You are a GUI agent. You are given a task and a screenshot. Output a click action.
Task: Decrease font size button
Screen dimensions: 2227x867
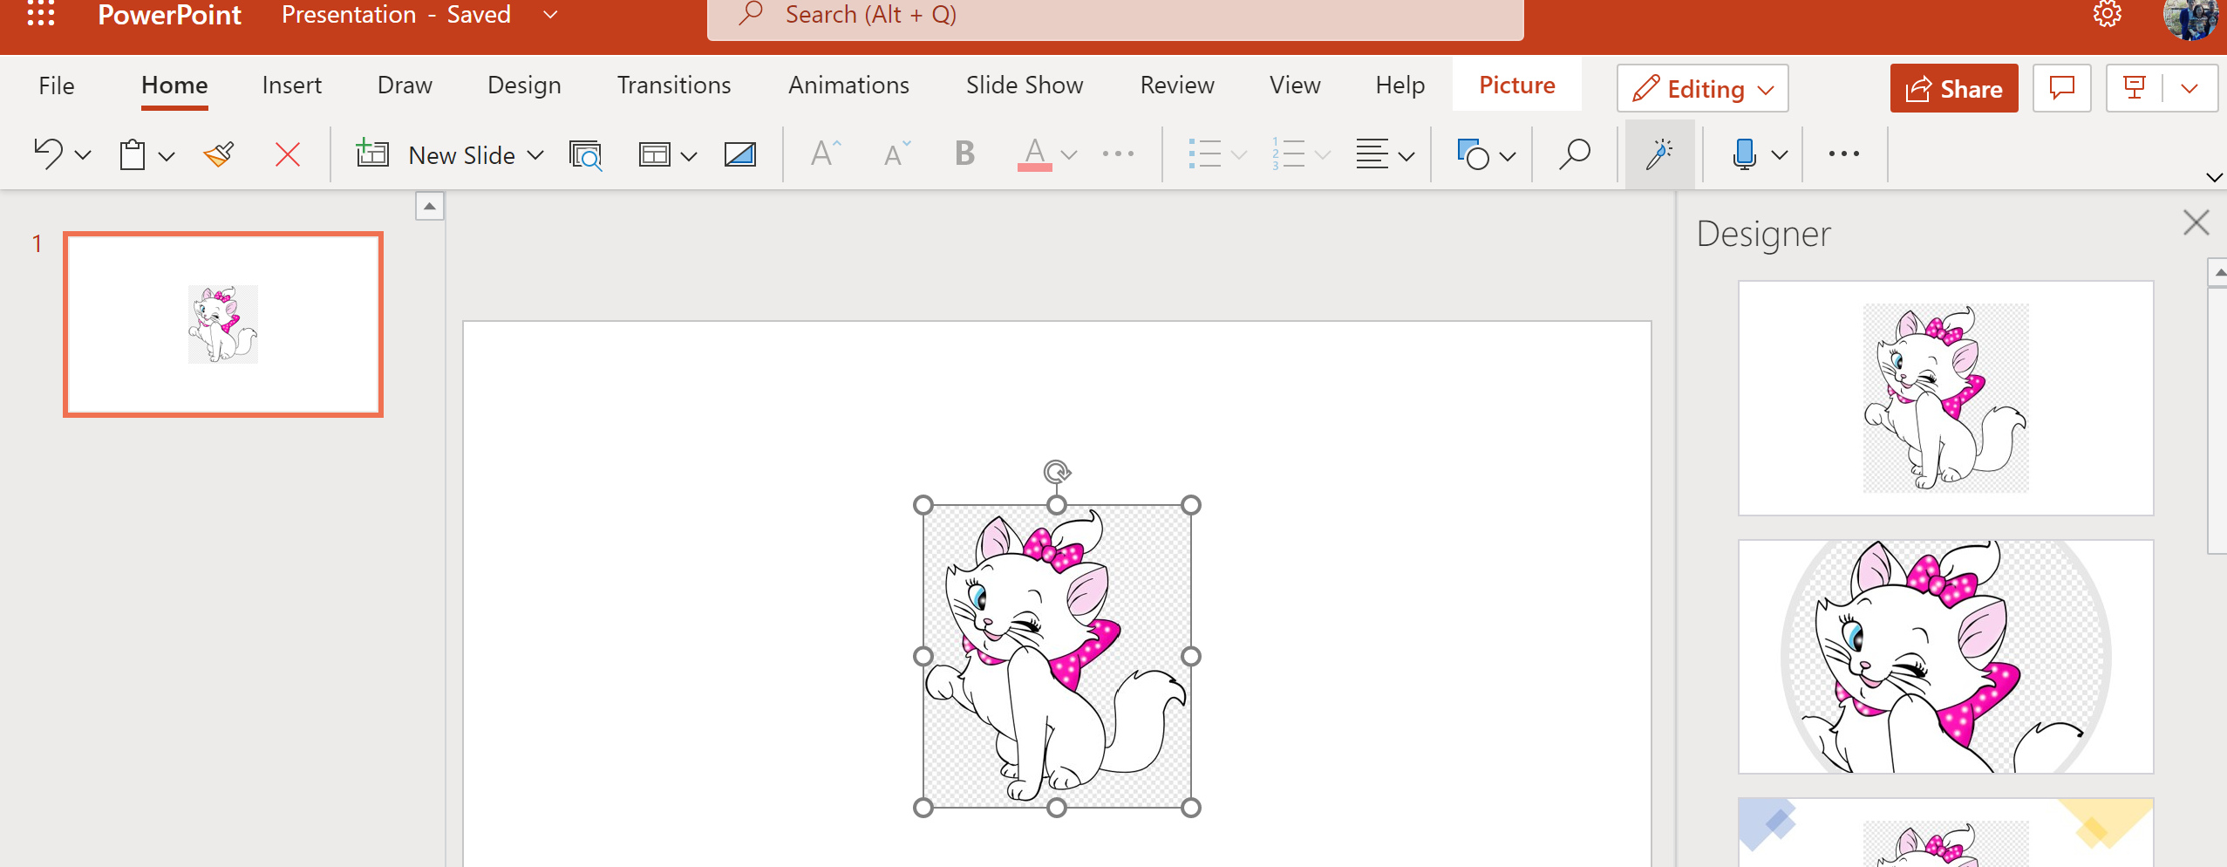tap(897, 154)
